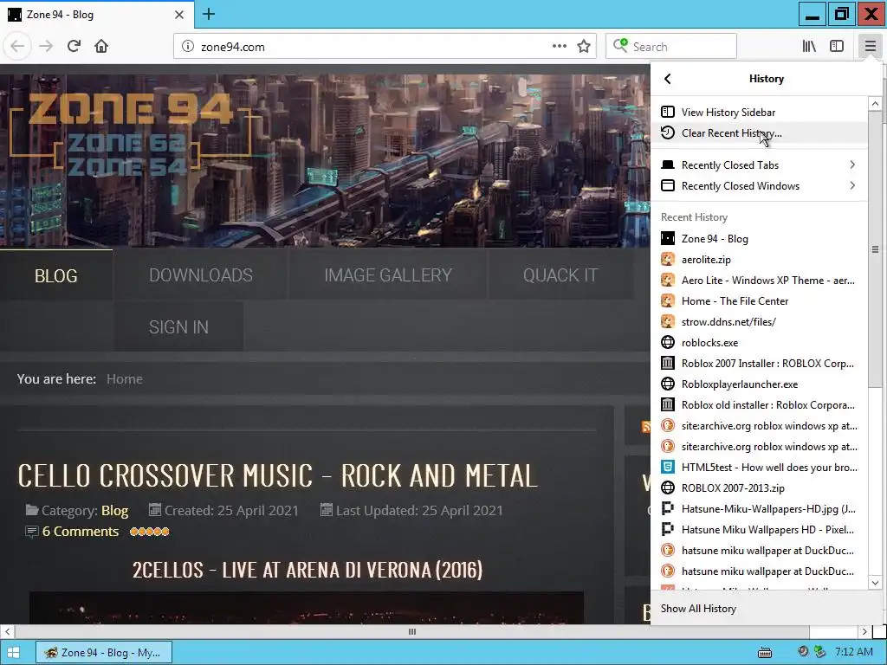887x665 pixels.
Task: Click the RSS feed icon
Action: pyautogui.click(x=646, y=427)
